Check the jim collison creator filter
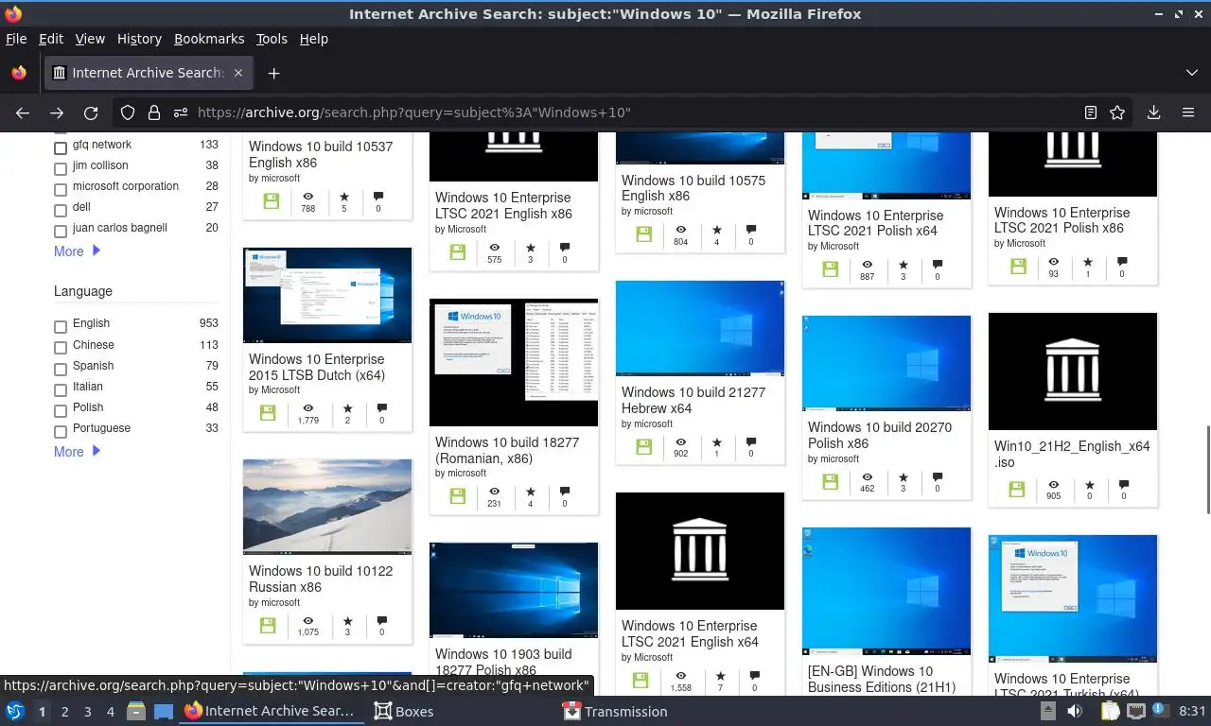Image resolution: width=1211 pixels, height=726 pixels. click(61, 169)
